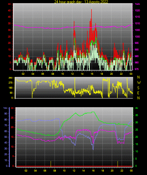Click the 1020 pressure scale label

pos(137,10)
